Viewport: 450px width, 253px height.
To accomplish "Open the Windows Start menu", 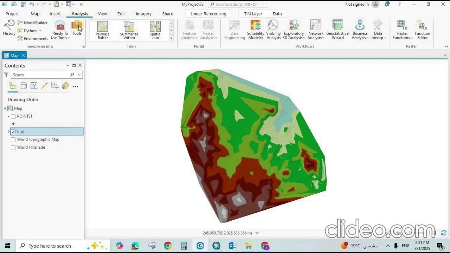I will (x=7, y=246).
